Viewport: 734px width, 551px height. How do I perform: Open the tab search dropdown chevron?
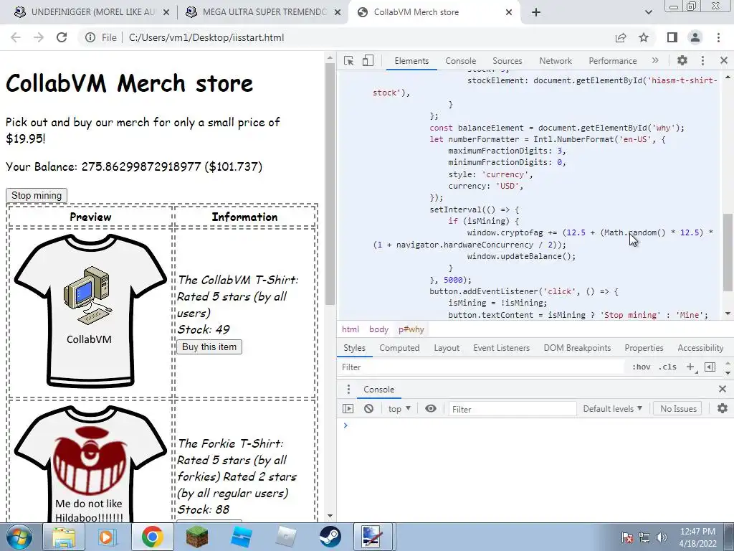coord(648,13)
